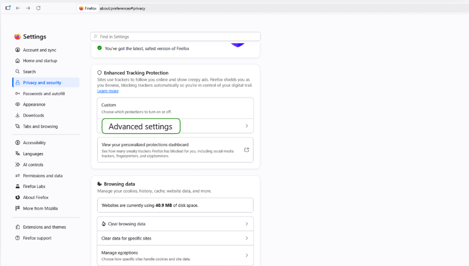Open Clear browsing data via its chevron
This screenshot has height=266, width=469.
[x=247, y=224]
